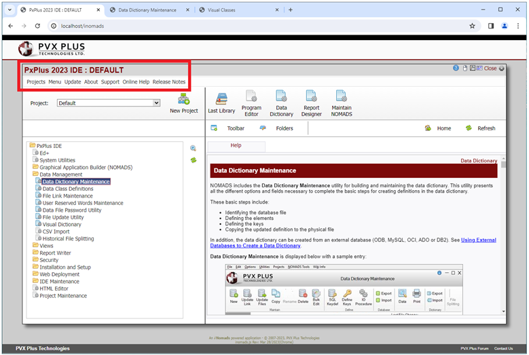529x355 pixels.
Task: Open the Online Help menu
Action: point(136,82)
